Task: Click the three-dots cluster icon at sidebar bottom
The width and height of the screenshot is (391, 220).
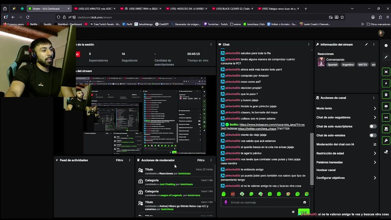Action: coord(386,152)
